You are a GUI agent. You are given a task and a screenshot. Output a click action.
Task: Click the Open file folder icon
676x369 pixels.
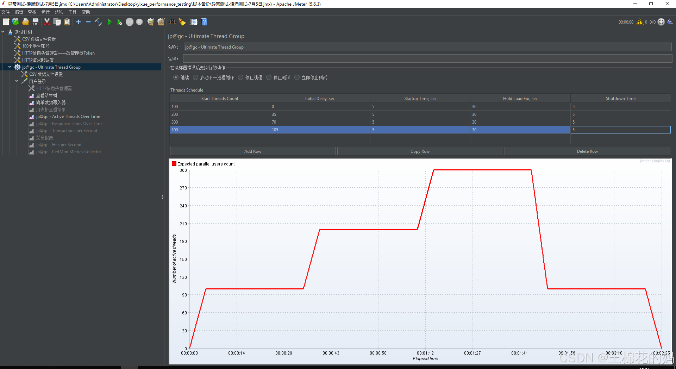[25, 22]
